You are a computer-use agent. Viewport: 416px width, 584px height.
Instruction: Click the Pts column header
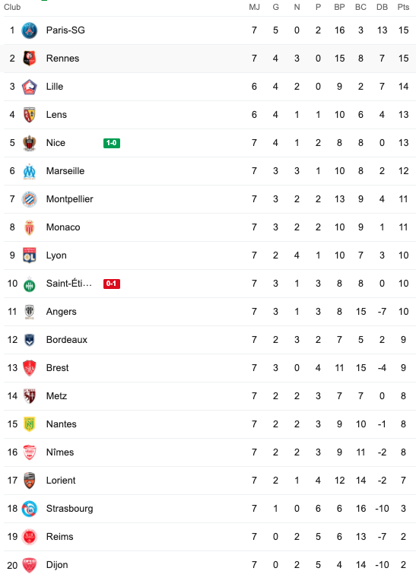click(x=403, y=7)
